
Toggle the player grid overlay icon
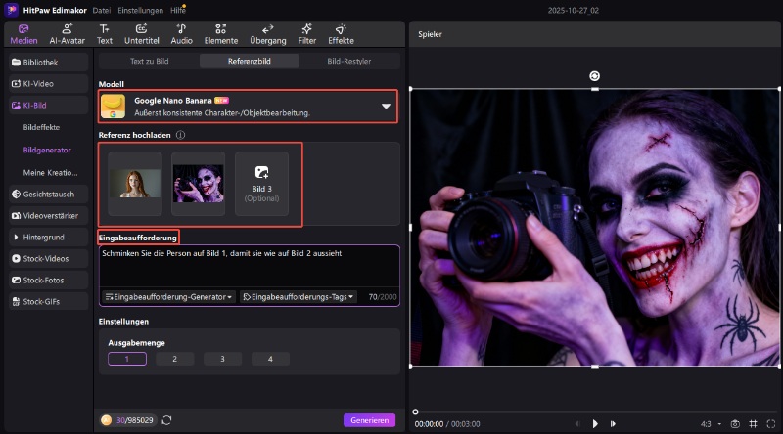pyautogui.click(x=753, y=423)
